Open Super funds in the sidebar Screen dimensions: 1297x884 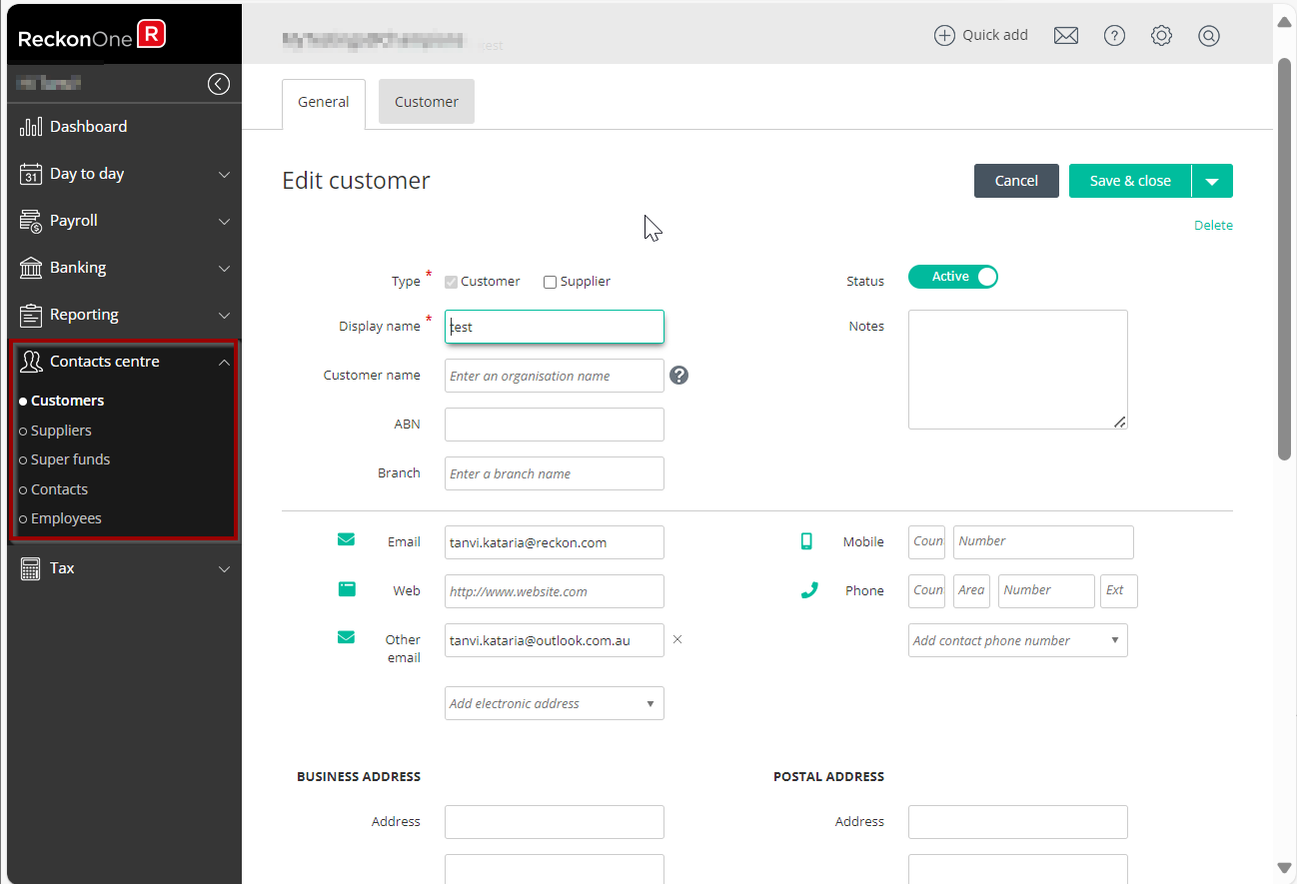click(x=70, y=459)
